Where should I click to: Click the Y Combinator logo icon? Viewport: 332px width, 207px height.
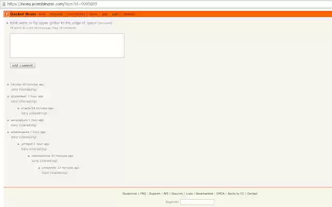(7, 14)
